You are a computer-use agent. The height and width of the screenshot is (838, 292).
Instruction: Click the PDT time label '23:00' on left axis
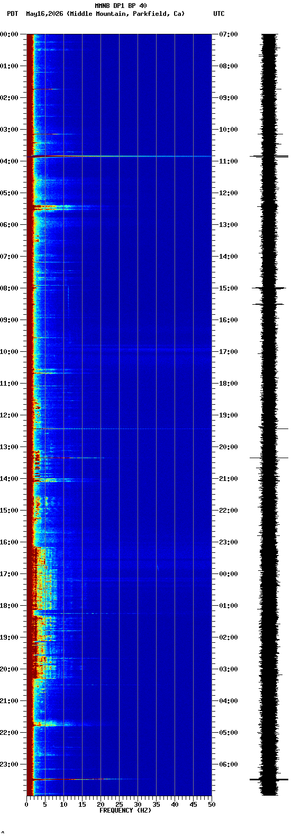click(x=9, y=764)
